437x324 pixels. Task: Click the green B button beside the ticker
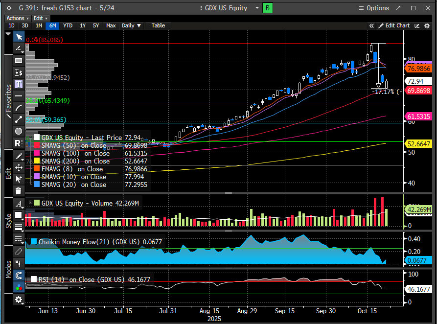268,8
